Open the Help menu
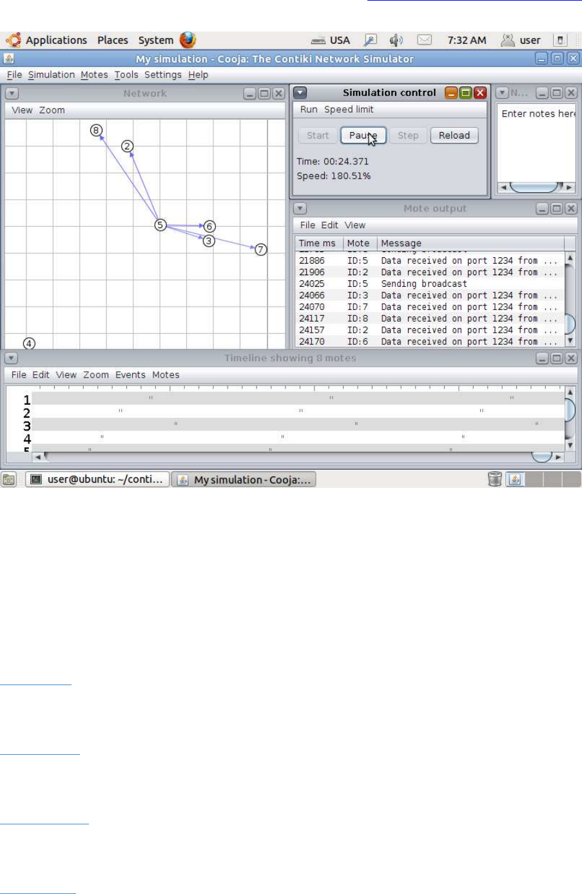Viewport: 582px width, 894px height. 198,75
